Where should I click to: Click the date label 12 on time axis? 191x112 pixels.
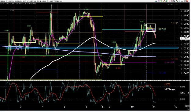176,107
